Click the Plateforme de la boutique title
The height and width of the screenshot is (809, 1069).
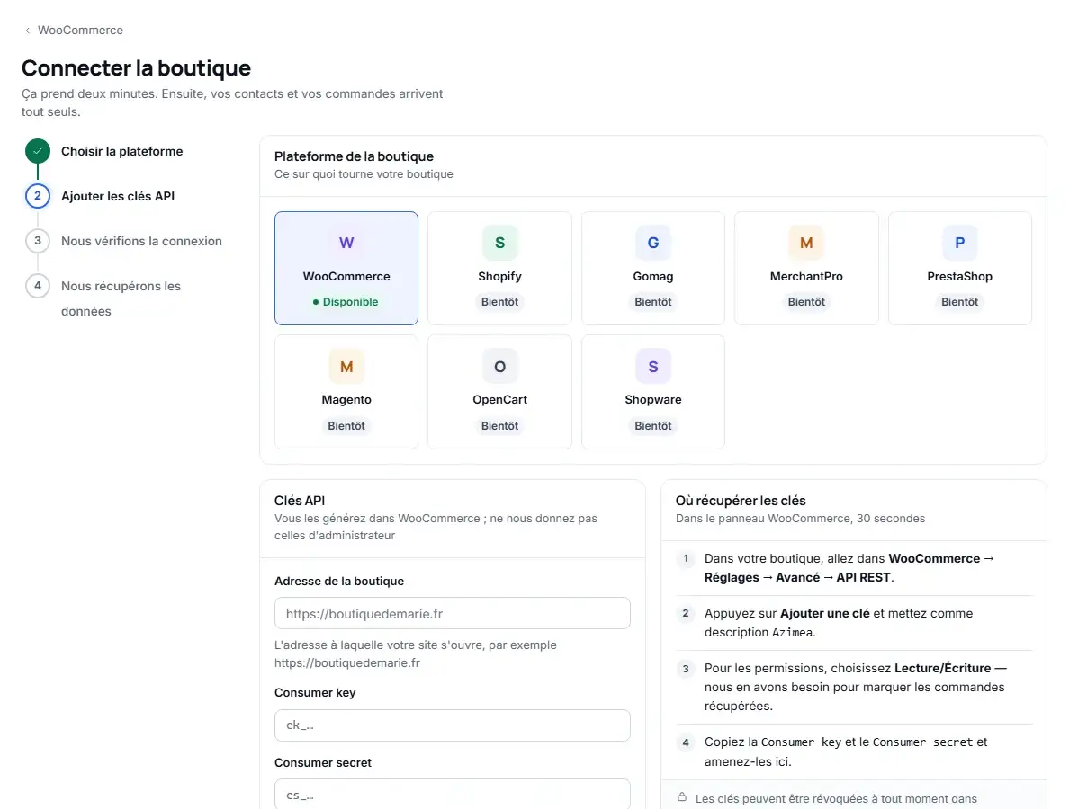(x=354, y=156)
